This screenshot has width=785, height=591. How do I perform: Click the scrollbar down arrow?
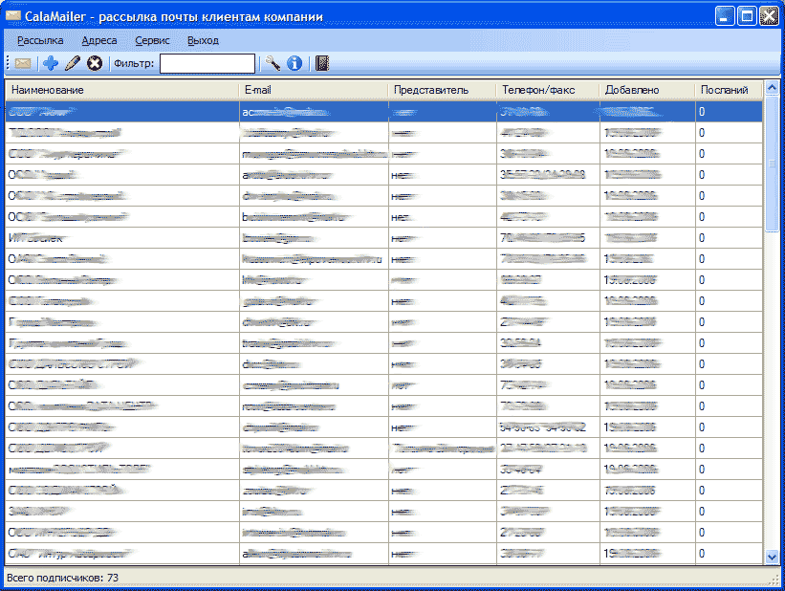772,556
